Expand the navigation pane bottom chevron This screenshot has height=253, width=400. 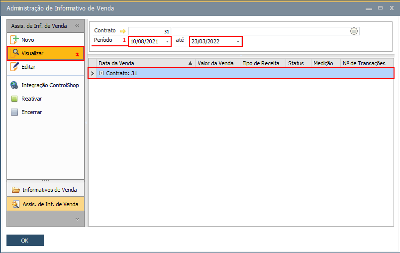(77, 219)
